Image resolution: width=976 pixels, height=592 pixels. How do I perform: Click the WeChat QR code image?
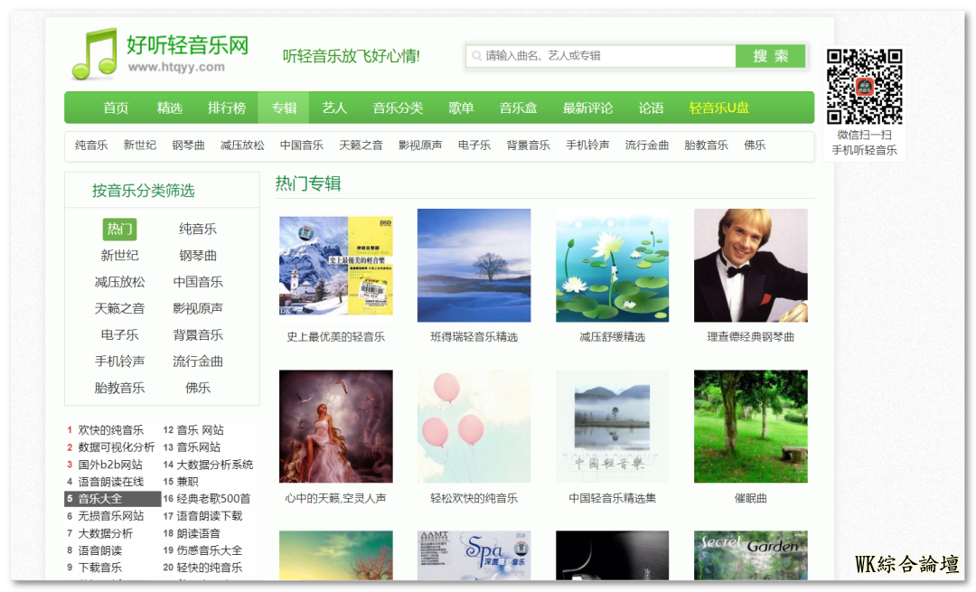pos(864,87)
